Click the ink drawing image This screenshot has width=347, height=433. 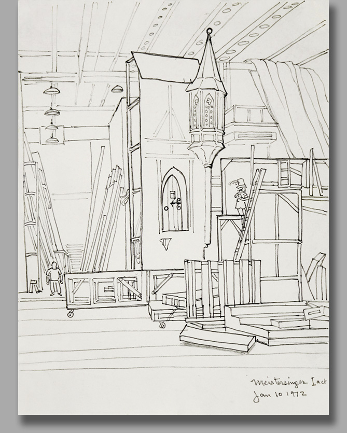pyautogui.click(x=173, y=207)
